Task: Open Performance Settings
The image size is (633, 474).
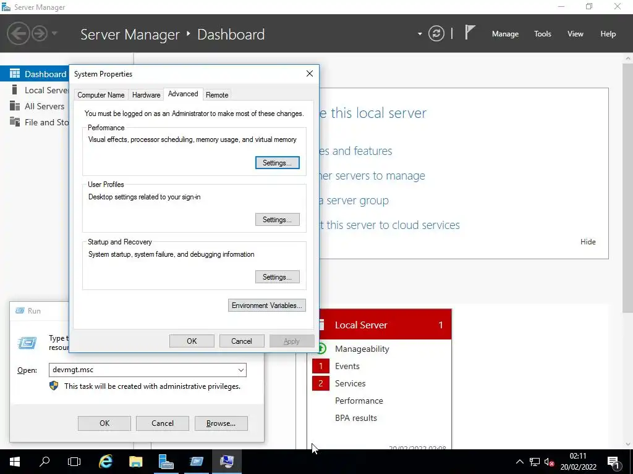Action: click(278, 163)
